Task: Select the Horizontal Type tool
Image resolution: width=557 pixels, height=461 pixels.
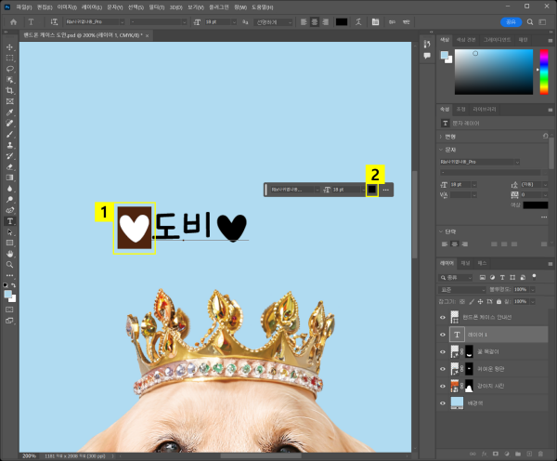Action: [9, 221]
